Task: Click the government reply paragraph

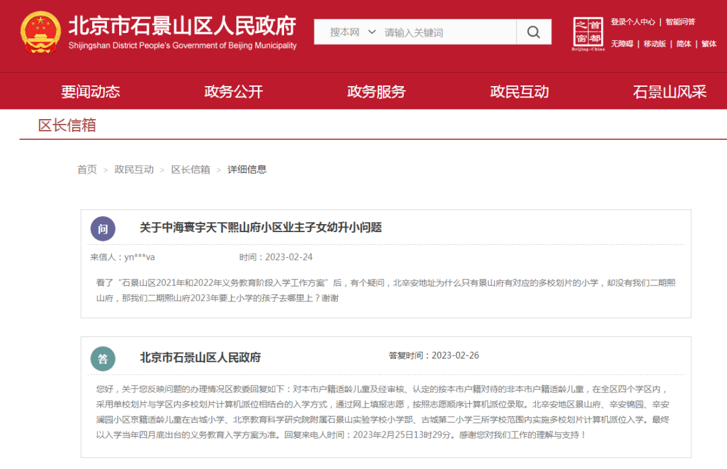Action: [382, 412]
